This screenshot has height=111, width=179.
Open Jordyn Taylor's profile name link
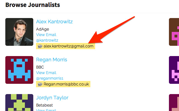coord(52,98)
